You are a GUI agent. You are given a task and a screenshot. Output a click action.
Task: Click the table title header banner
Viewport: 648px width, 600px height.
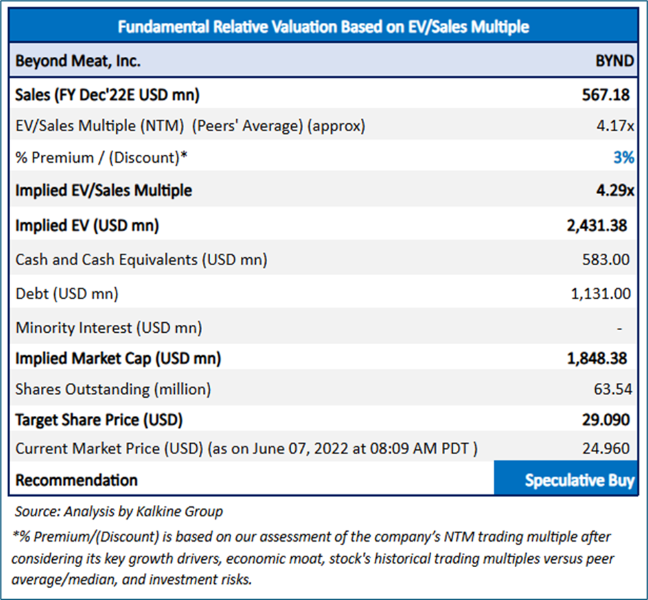coord(323,27)
